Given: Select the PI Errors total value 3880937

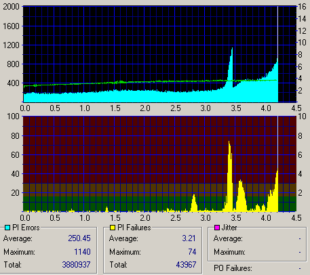Looking at the screenshot, I should (76, 265).
